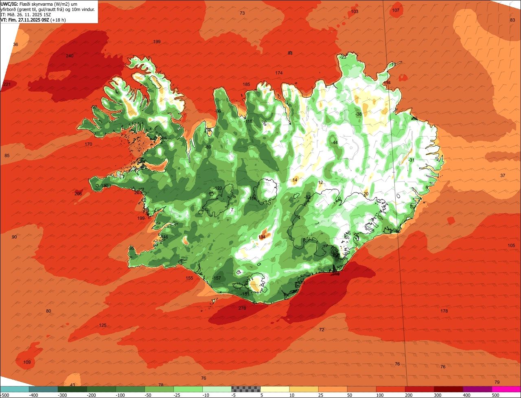Click the inland value -38 in northeast Iceland

point(358,114)
